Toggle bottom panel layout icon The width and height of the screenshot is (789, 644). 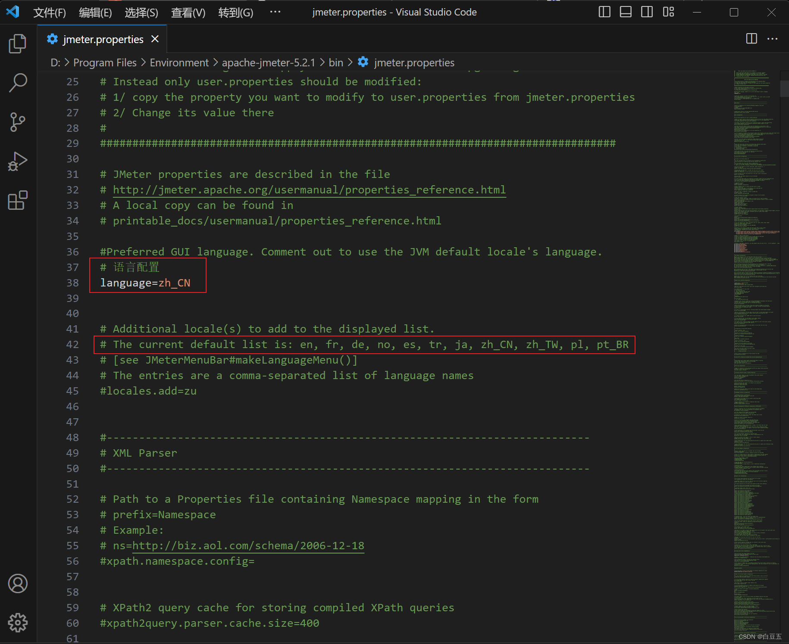[626, 12]
